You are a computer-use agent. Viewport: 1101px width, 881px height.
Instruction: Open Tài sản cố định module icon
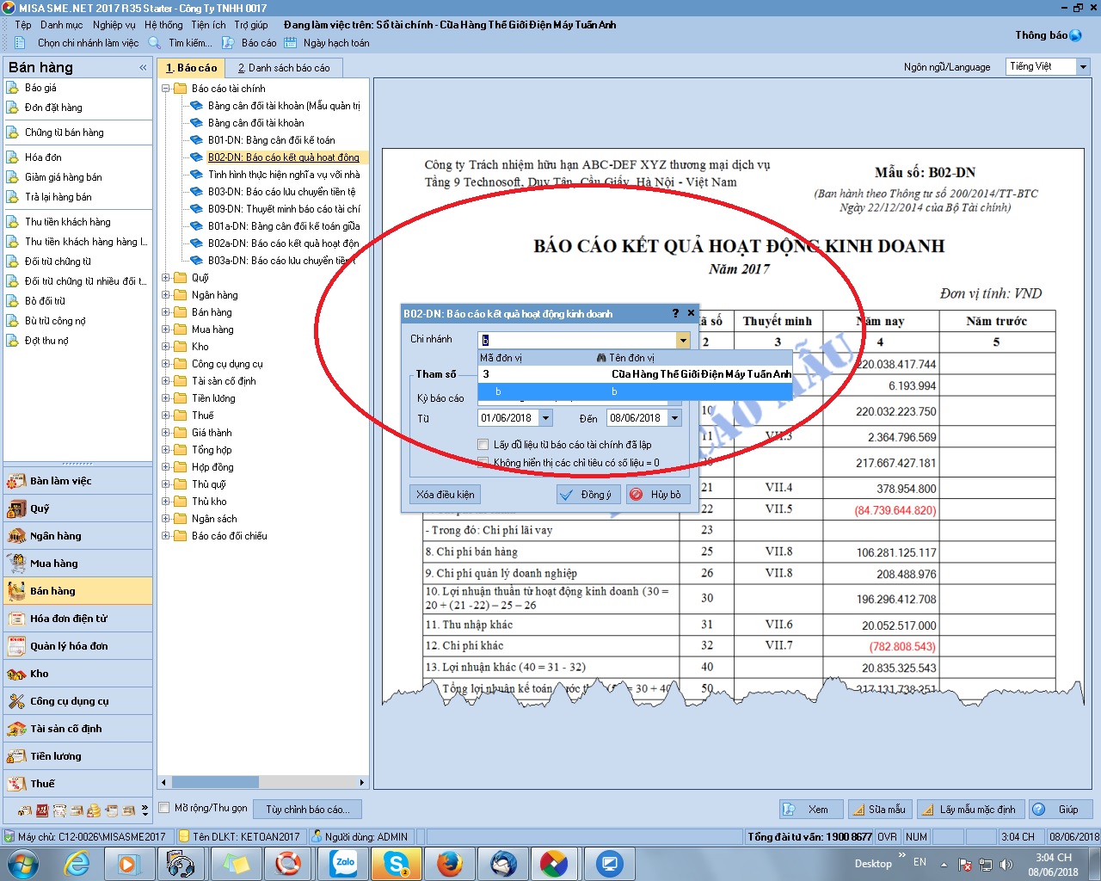pyautogui.click(x=16, y=729)
